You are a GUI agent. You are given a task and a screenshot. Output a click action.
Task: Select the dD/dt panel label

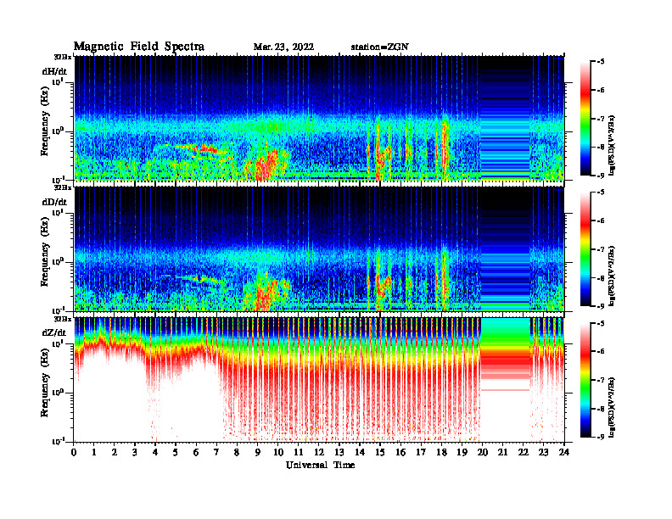tap(54, 202)
